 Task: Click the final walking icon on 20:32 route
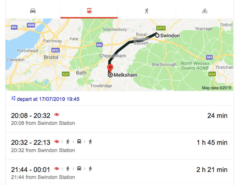click(x=90, y=142)
